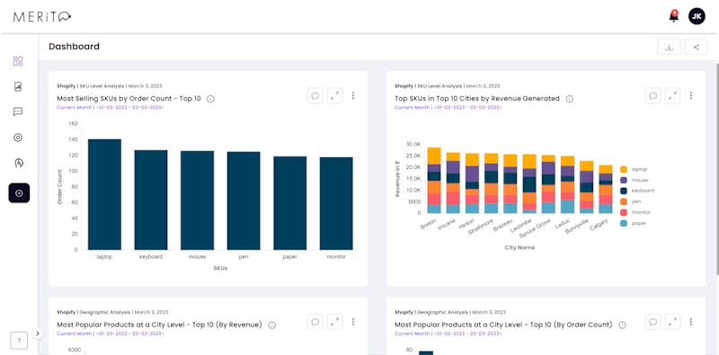Screen dimensions: 719x355
Task: Open options menu for Top SKUs in Cities chart
Action: [x=691, y=96]
